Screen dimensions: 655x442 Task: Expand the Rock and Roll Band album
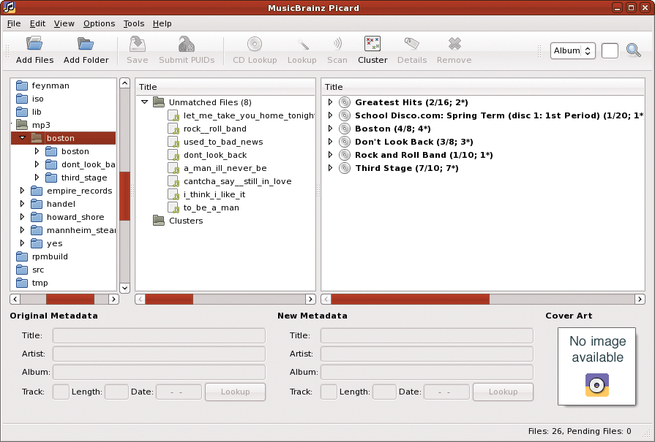point(330,155)
